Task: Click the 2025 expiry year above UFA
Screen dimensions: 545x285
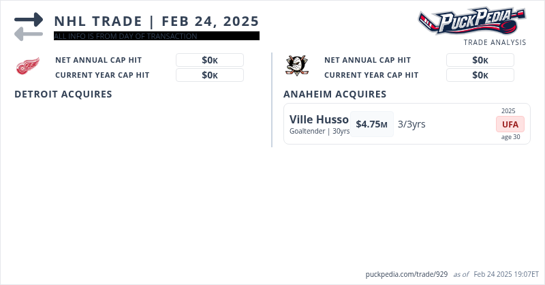Action: coord(508,110)
